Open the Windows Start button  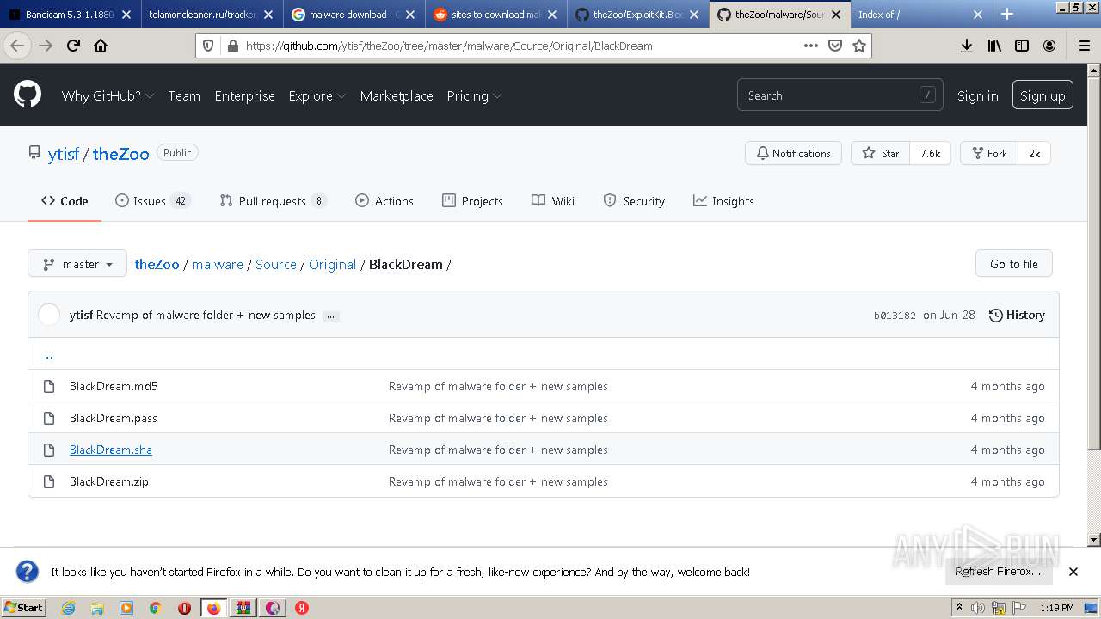click(x=24, y=607)
